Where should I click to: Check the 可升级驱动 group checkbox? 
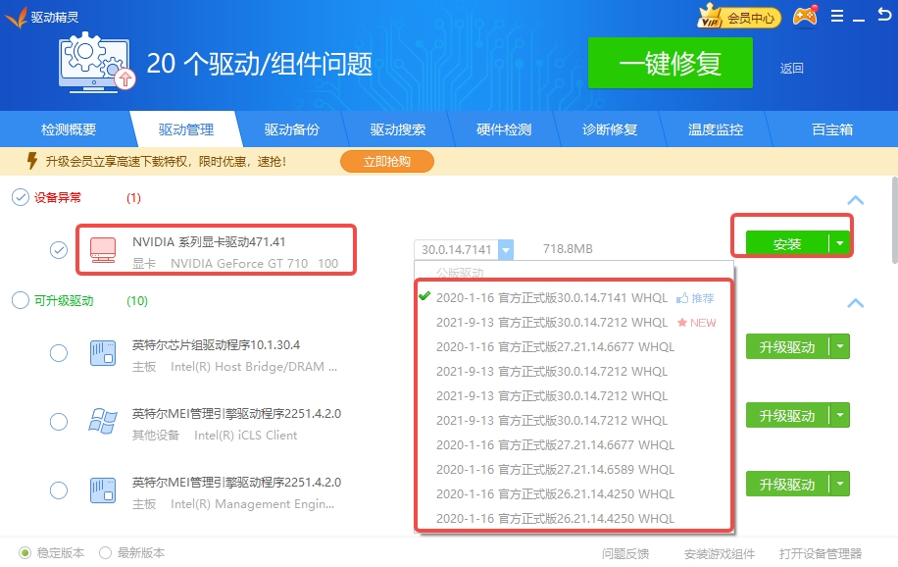20,300
